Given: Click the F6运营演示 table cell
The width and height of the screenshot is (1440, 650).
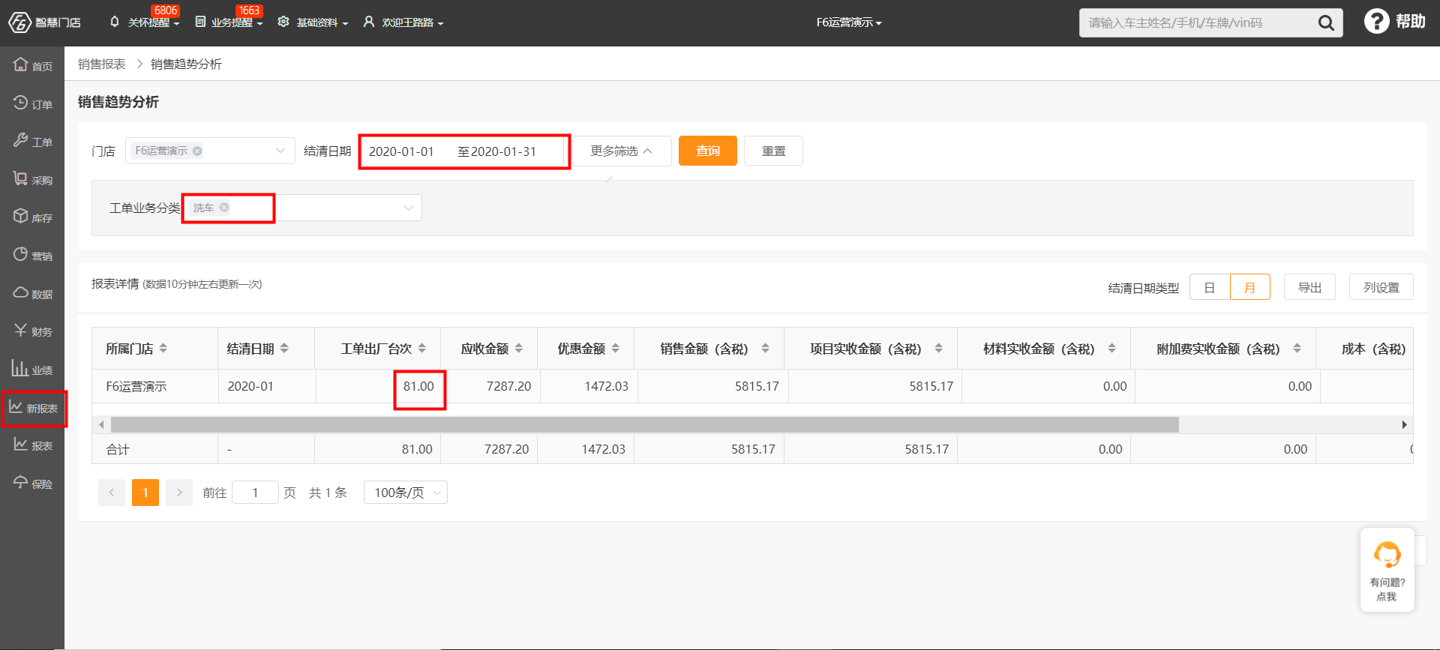Looking at the screenshot, I should 155,386.
